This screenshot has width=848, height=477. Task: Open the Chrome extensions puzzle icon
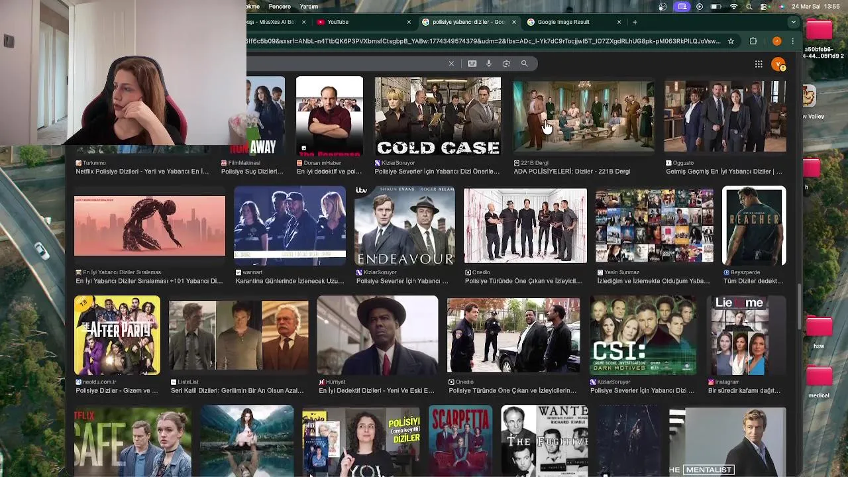click(753, 41)
